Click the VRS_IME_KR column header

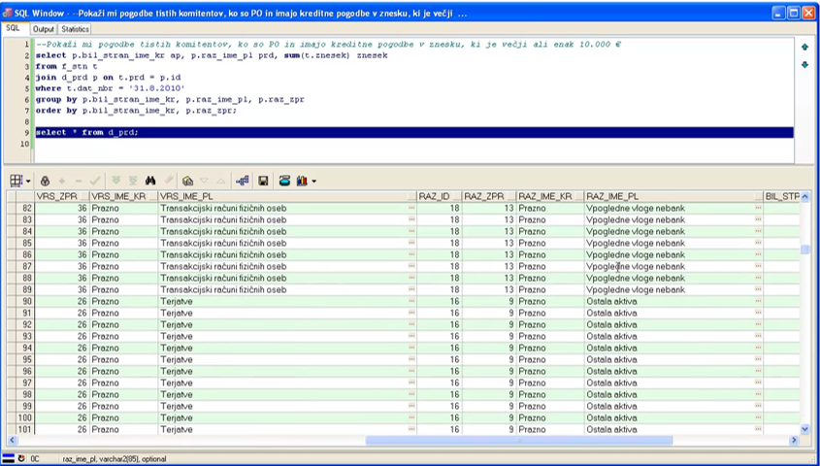(x=118, y=195)
